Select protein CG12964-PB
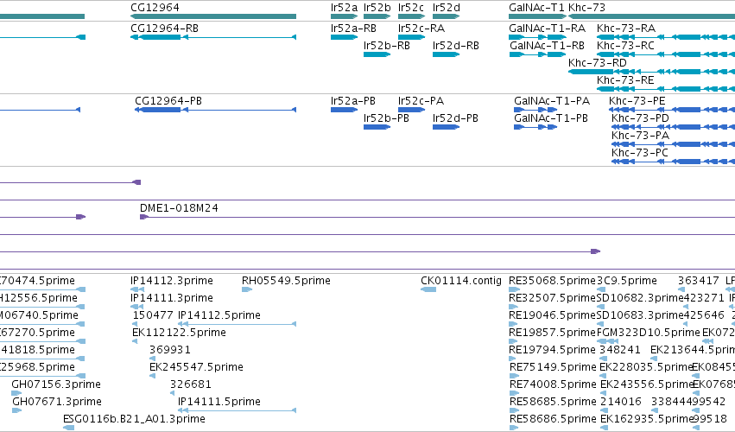Viewport: 735px width, 432px height. coord(168,101)
